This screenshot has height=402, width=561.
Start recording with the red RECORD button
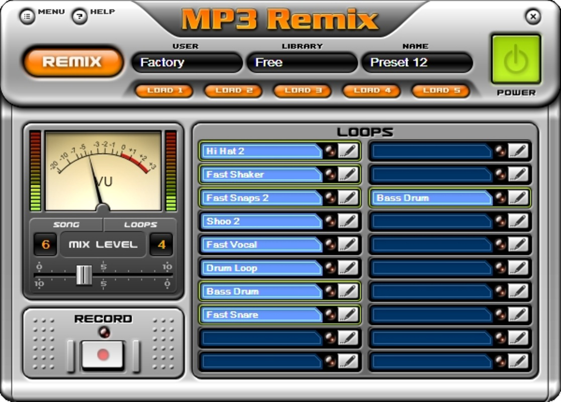tap(103, 355)
